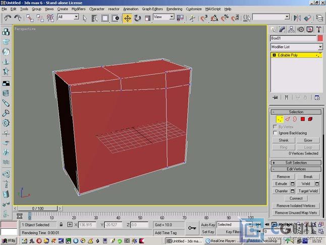326x245 pixels.
Task: Open the Modifiers menu
Action: (78, 9)
